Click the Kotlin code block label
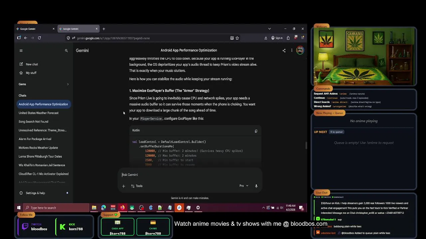426x239 pixels. (136, 130)
